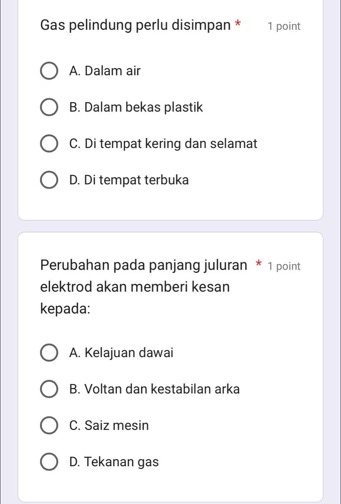The width and height of the screenshot is (341, 504).
Task: Click the 'C. Di tempat kering dan selamat' text
Action: tap(163, 144)
